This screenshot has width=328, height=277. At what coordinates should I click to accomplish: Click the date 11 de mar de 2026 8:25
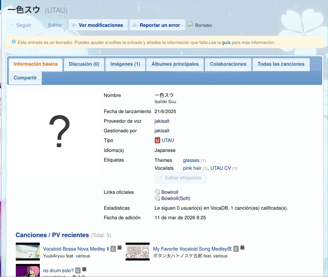pyautogui.click(x=180, y=218)
